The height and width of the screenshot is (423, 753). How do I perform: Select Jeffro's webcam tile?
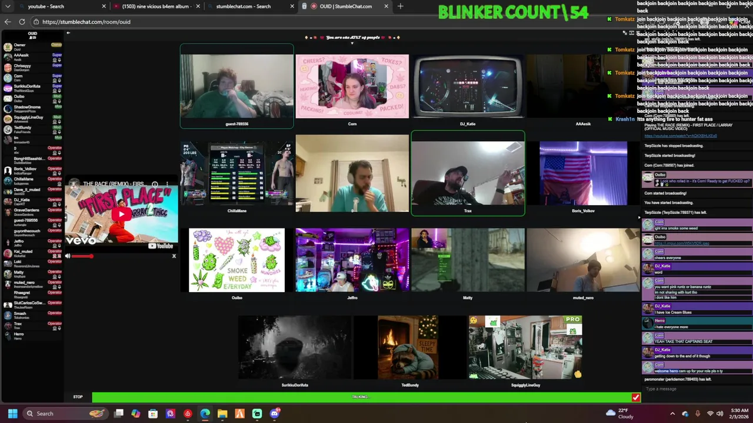coord(352,260)
